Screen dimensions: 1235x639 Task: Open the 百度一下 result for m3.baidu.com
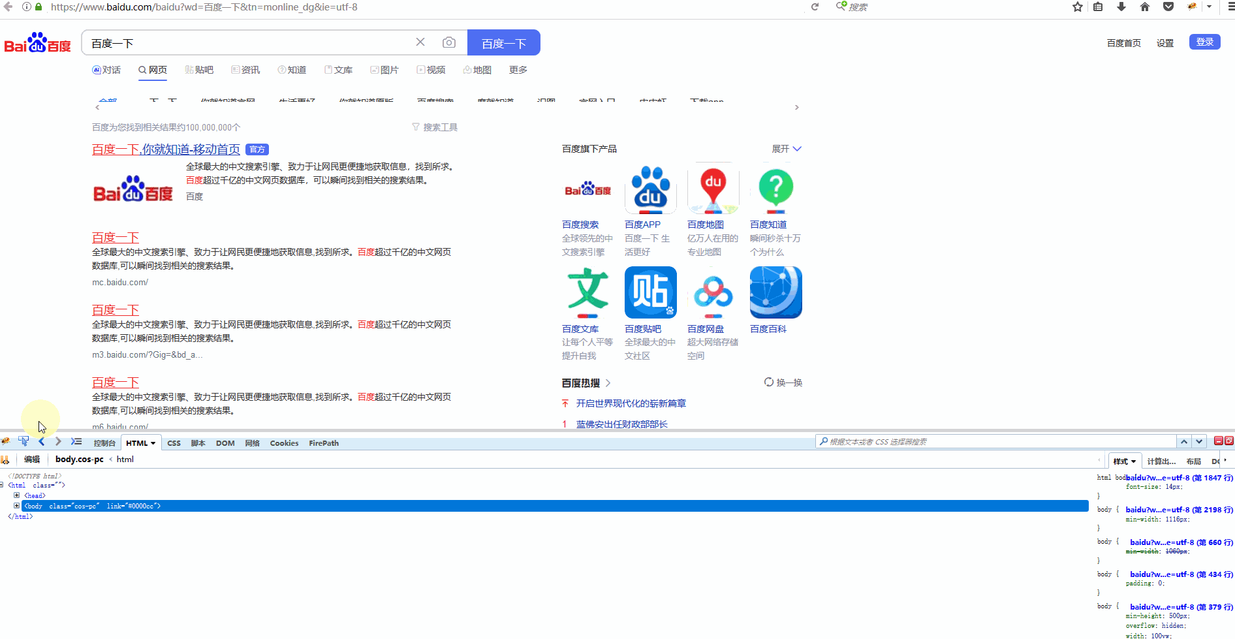[x=116, y=310]
